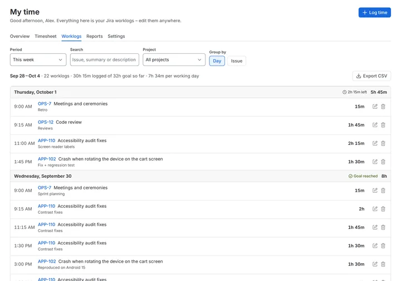
Task: Delete the 9:00 AM Retro worklog
Action: (x=383, y=107)
